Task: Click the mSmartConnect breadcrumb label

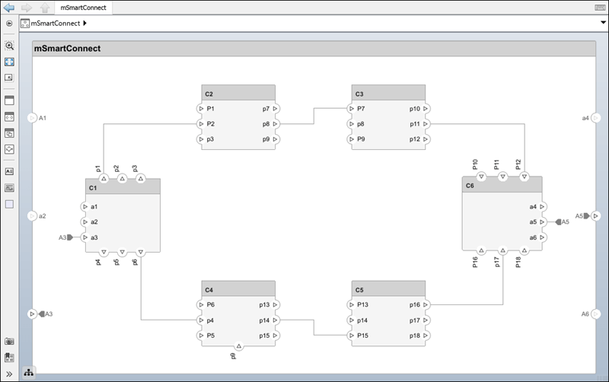Action: coord(55,23)
